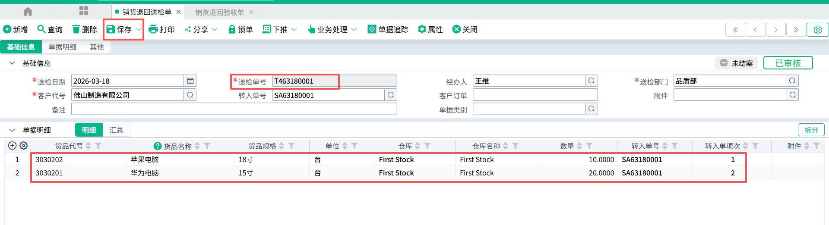Switch detail view to 明细
Viewport: 829px width, 225px height.
[89, 130]
